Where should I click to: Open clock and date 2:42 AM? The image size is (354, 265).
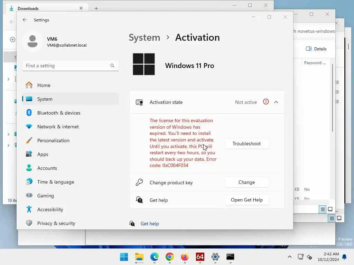click(x=328, y=257)
